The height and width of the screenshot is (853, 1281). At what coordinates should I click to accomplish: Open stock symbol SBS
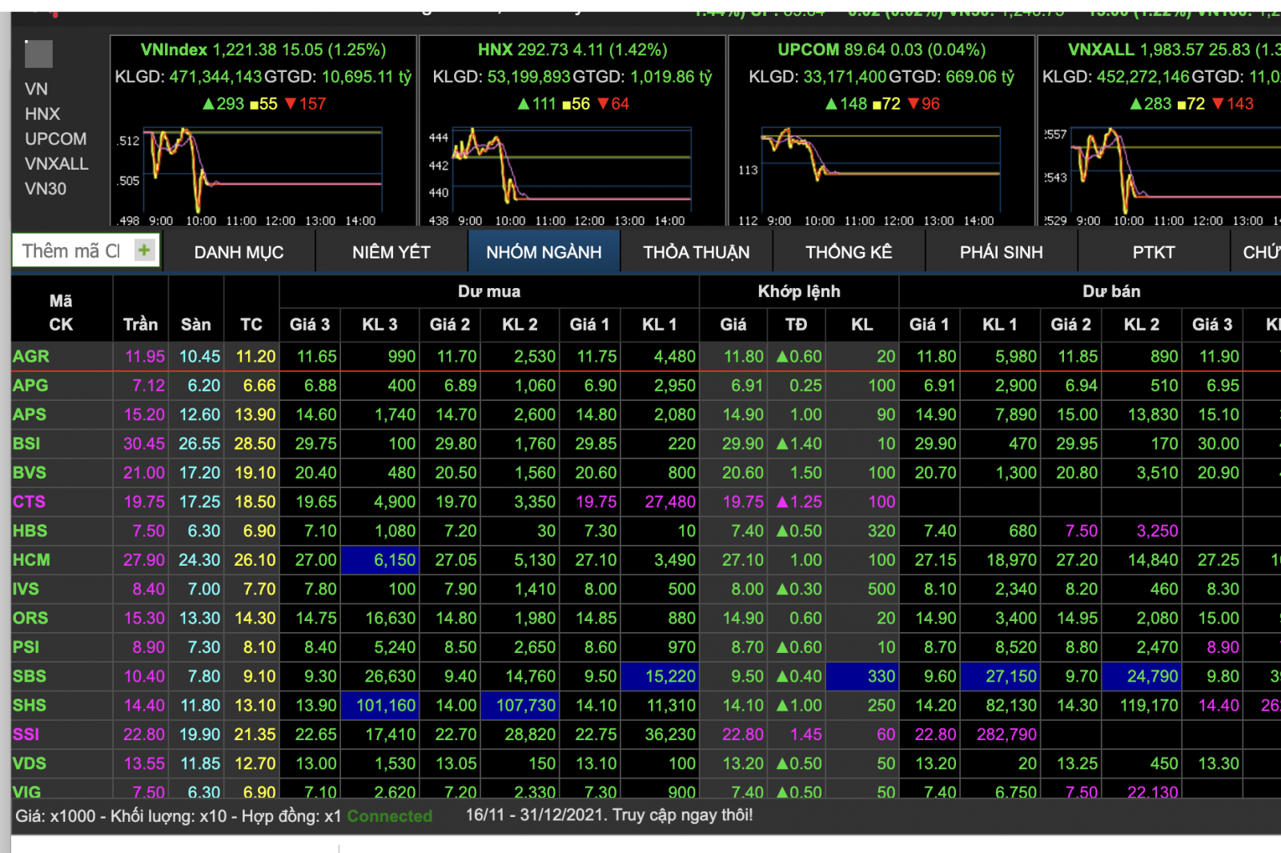[x=30, y=676]
